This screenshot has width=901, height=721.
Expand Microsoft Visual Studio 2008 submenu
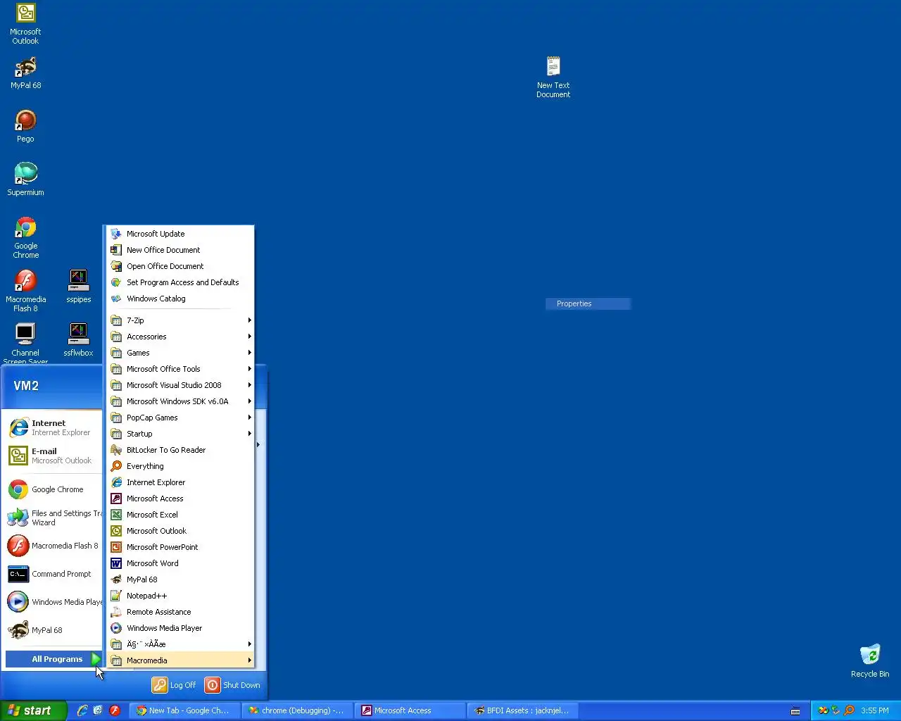[x=179, y=385]
